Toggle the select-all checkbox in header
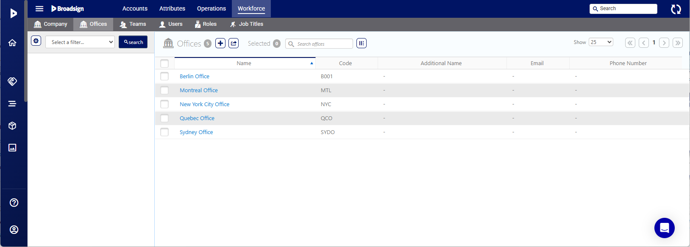690x247 pixels. 164,63
